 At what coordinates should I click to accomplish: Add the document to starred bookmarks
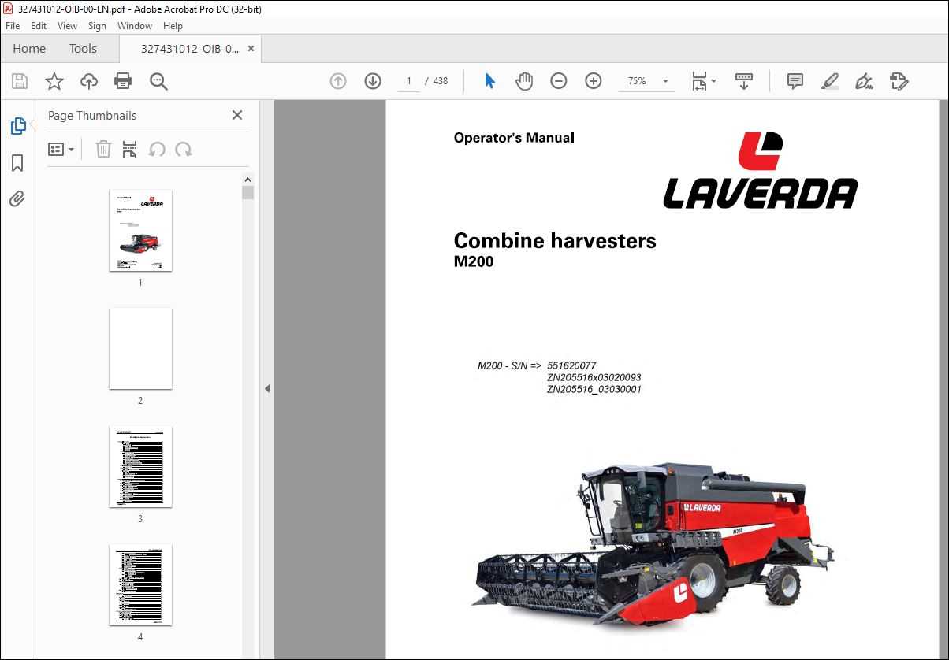point(54,81)
